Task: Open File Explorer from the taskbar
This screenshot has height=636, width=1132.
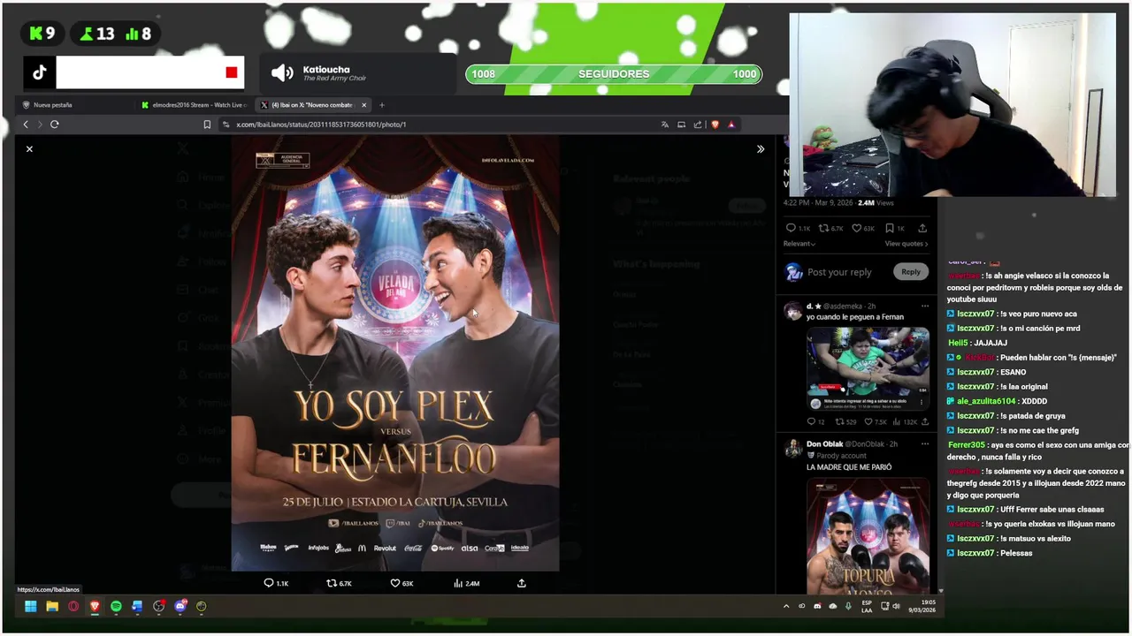Action: tap(52, 607)
